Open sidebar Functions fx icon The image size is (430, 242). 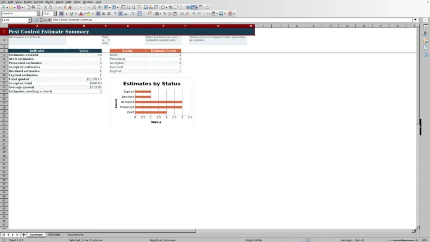click(x=426, y=55)
